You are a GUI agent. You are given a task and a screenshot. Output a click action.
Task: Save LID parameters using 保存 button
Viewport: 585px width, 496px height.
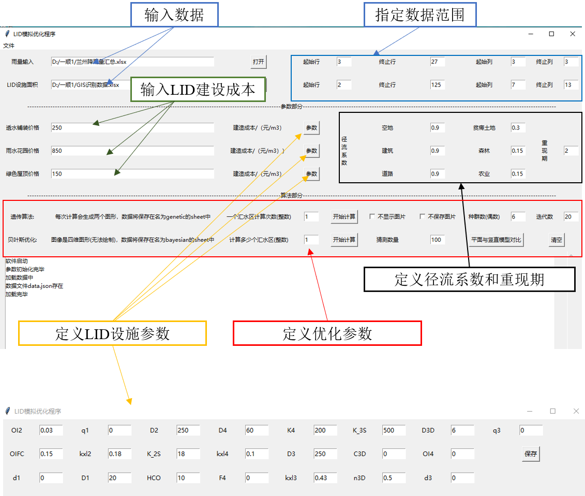[x=531, y=454]
